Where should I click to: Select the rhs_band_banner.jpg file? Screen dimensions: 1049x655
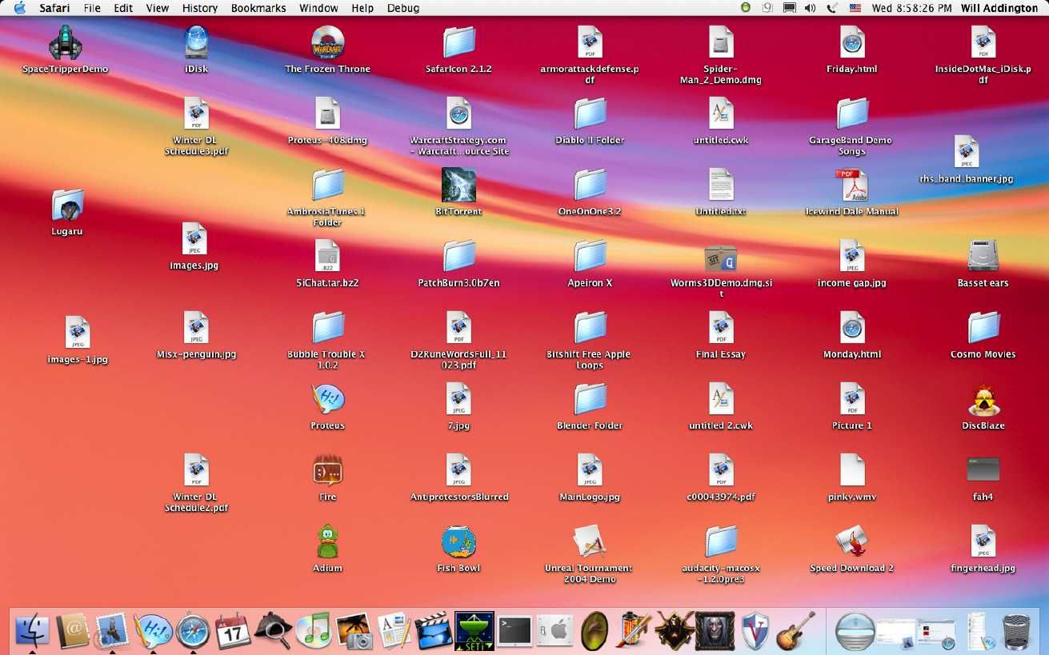click(967, 152)
